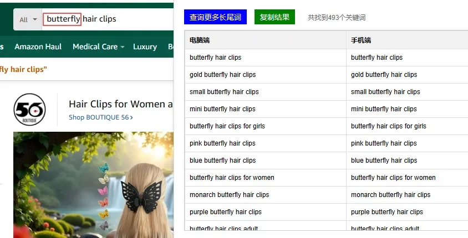Viewport: 468px width, 238px height.
Task: Click Shop BOUTIQUE 56 link
Action: [100, 117]
